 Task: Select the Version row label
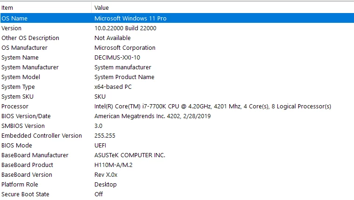[x=11, y=28]
